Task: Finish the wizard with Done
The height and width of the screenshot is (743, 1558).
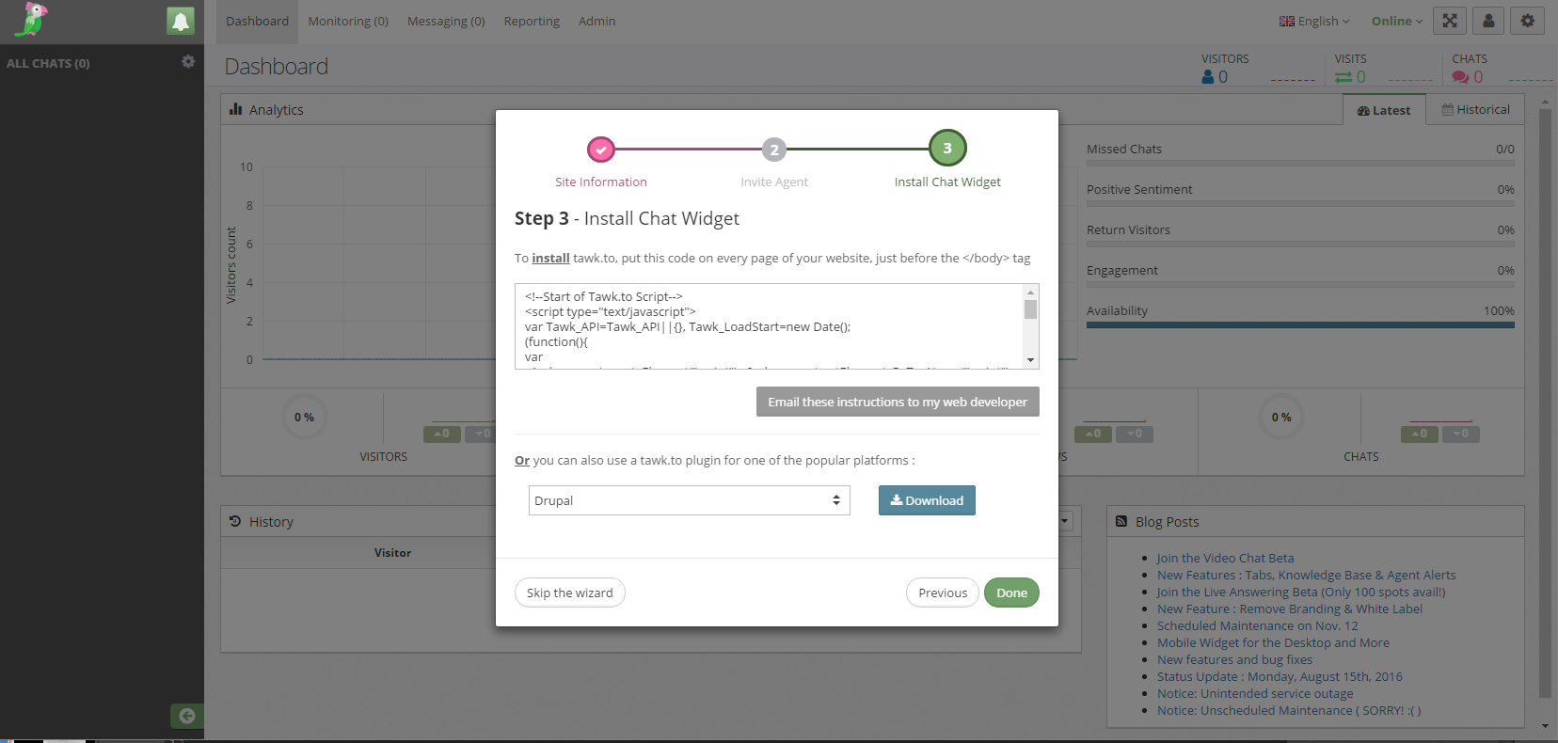Action: point(1011,593)
